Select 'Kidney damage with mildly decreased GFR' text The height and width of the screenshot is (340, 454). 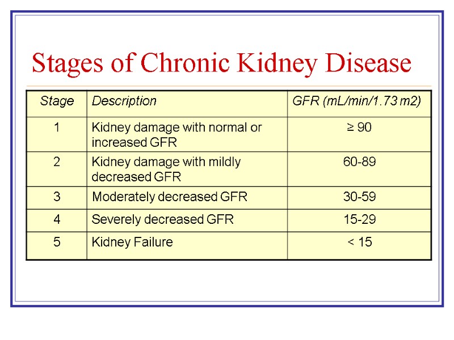click(x=166, y=169)
